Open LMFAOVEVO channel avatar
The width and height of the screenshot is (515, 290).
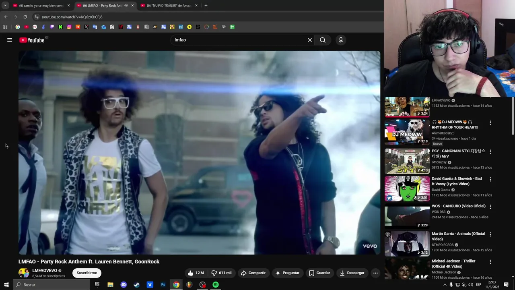(x=24, y=273)
